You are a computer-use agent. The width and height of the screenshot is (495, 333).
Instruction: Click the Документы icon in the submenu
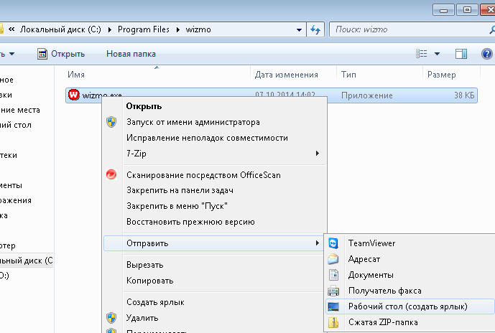tap(333, 275)
